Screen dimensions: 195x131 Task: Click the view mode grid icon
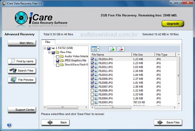(x=94, y=49)
